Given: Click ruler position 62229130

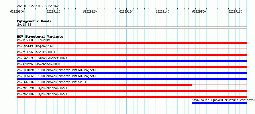Looking at the screenshot, I should tap(126, 11).
